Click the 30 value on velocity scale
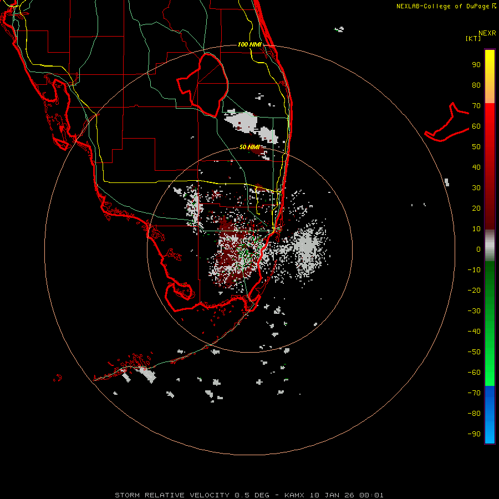499x499 pixels. (476, 188)
